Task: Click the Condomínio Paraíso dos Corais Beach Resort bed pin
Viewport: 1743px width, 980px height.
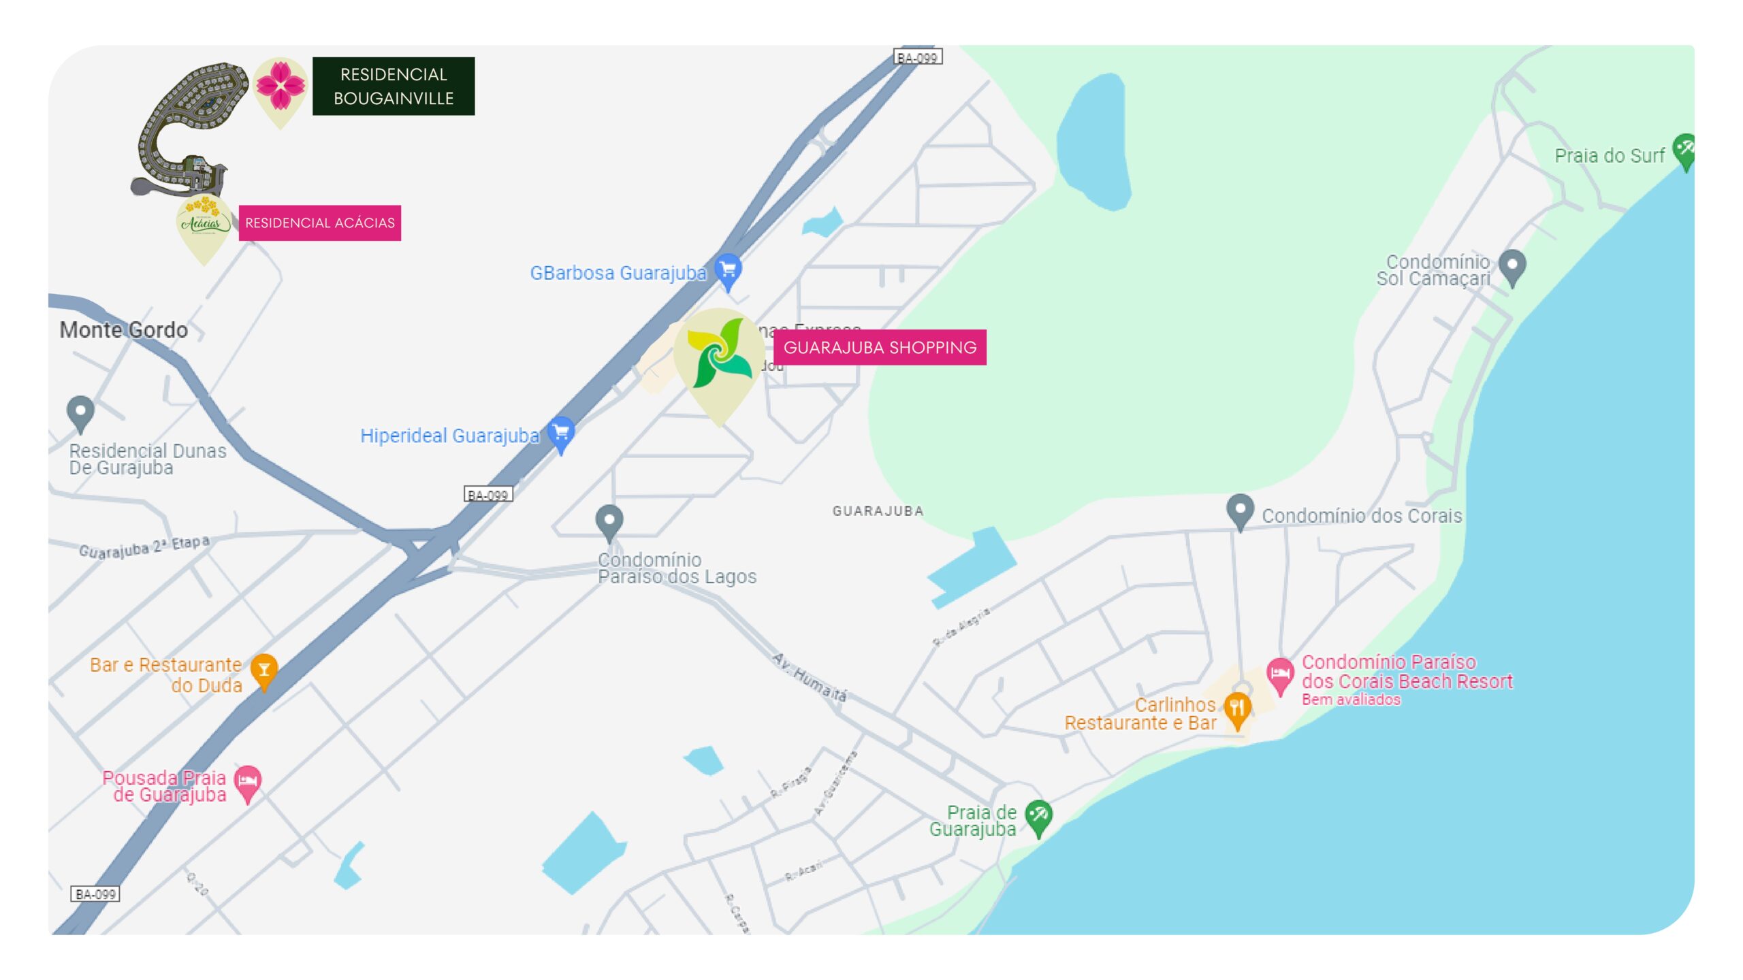Action: tap(1280, 676)
